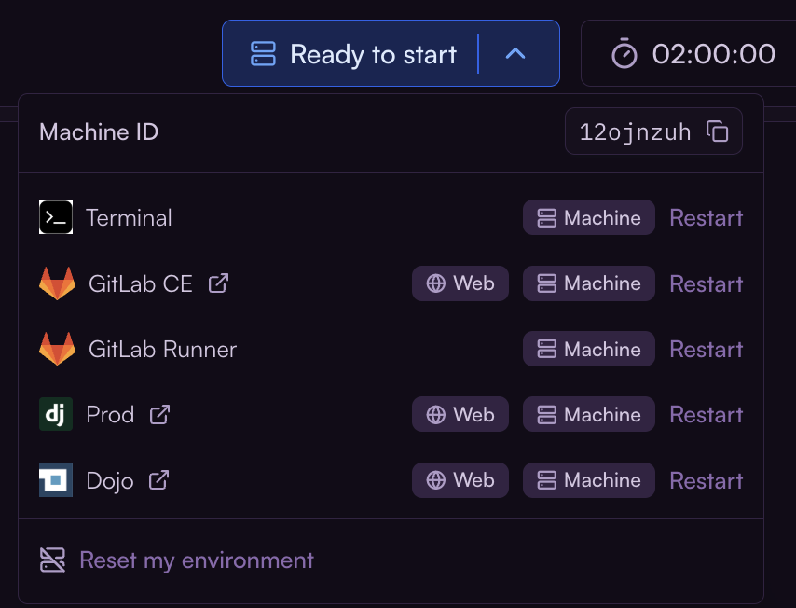Viewport: 796px width, 608px height.
Task: Click Reset my environment
Action: [196, 560]
